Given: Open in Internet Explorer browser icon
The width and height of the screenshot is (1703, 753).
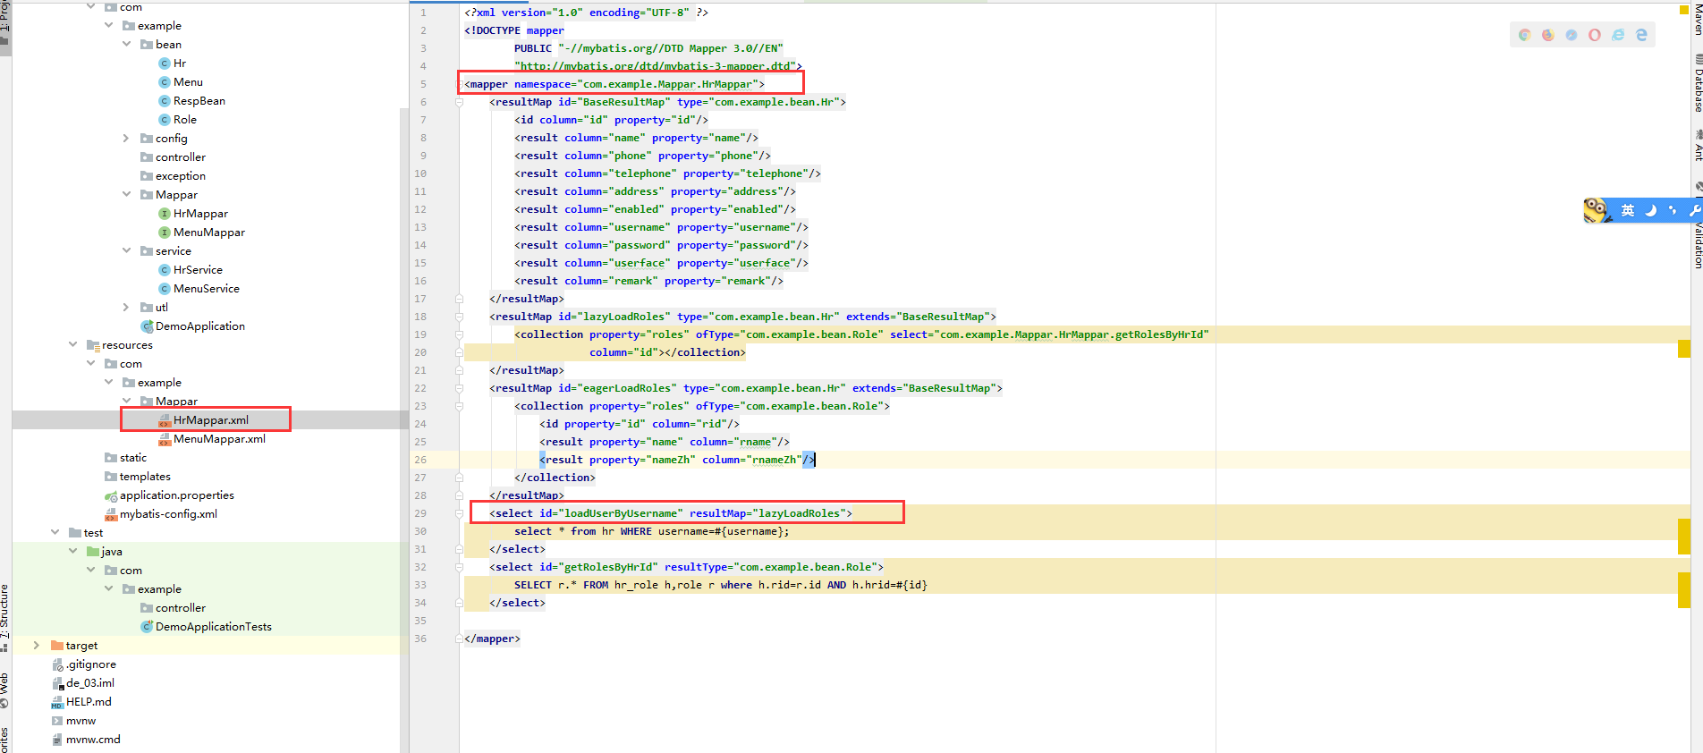Looking at the screenshot, I should (1617, 35).
